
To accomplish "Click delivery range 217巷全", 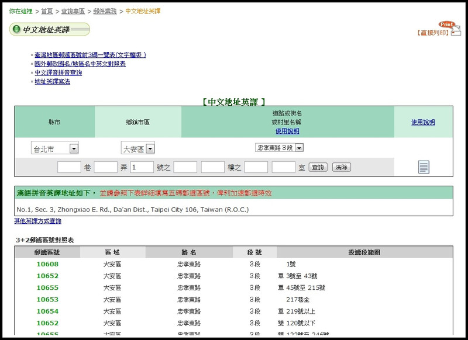I will coord(298,300).
